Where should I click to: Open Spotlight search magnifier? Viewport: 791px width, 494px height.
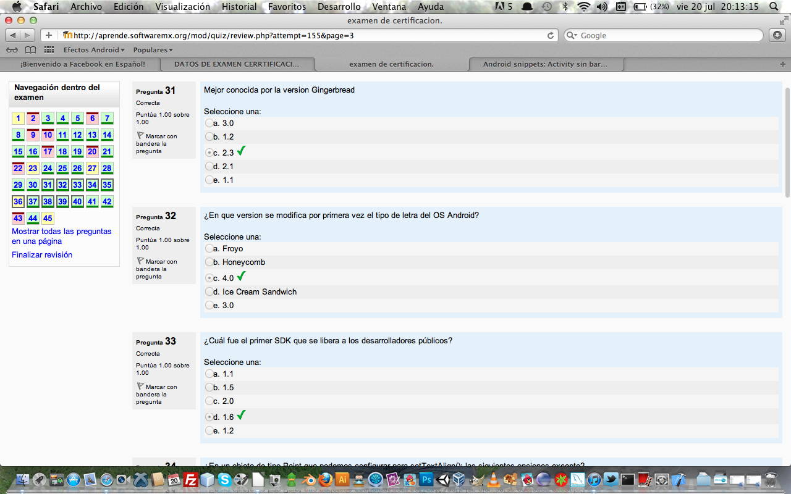click(772, 7)
